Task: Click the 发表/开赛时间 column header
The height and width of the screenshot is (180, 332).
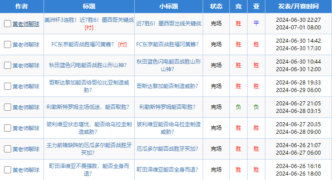Action: (298, 6)
